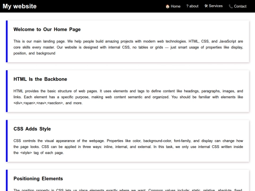Click the text 'position, and background'
The image size is (255, 191).
click(34, 53)
